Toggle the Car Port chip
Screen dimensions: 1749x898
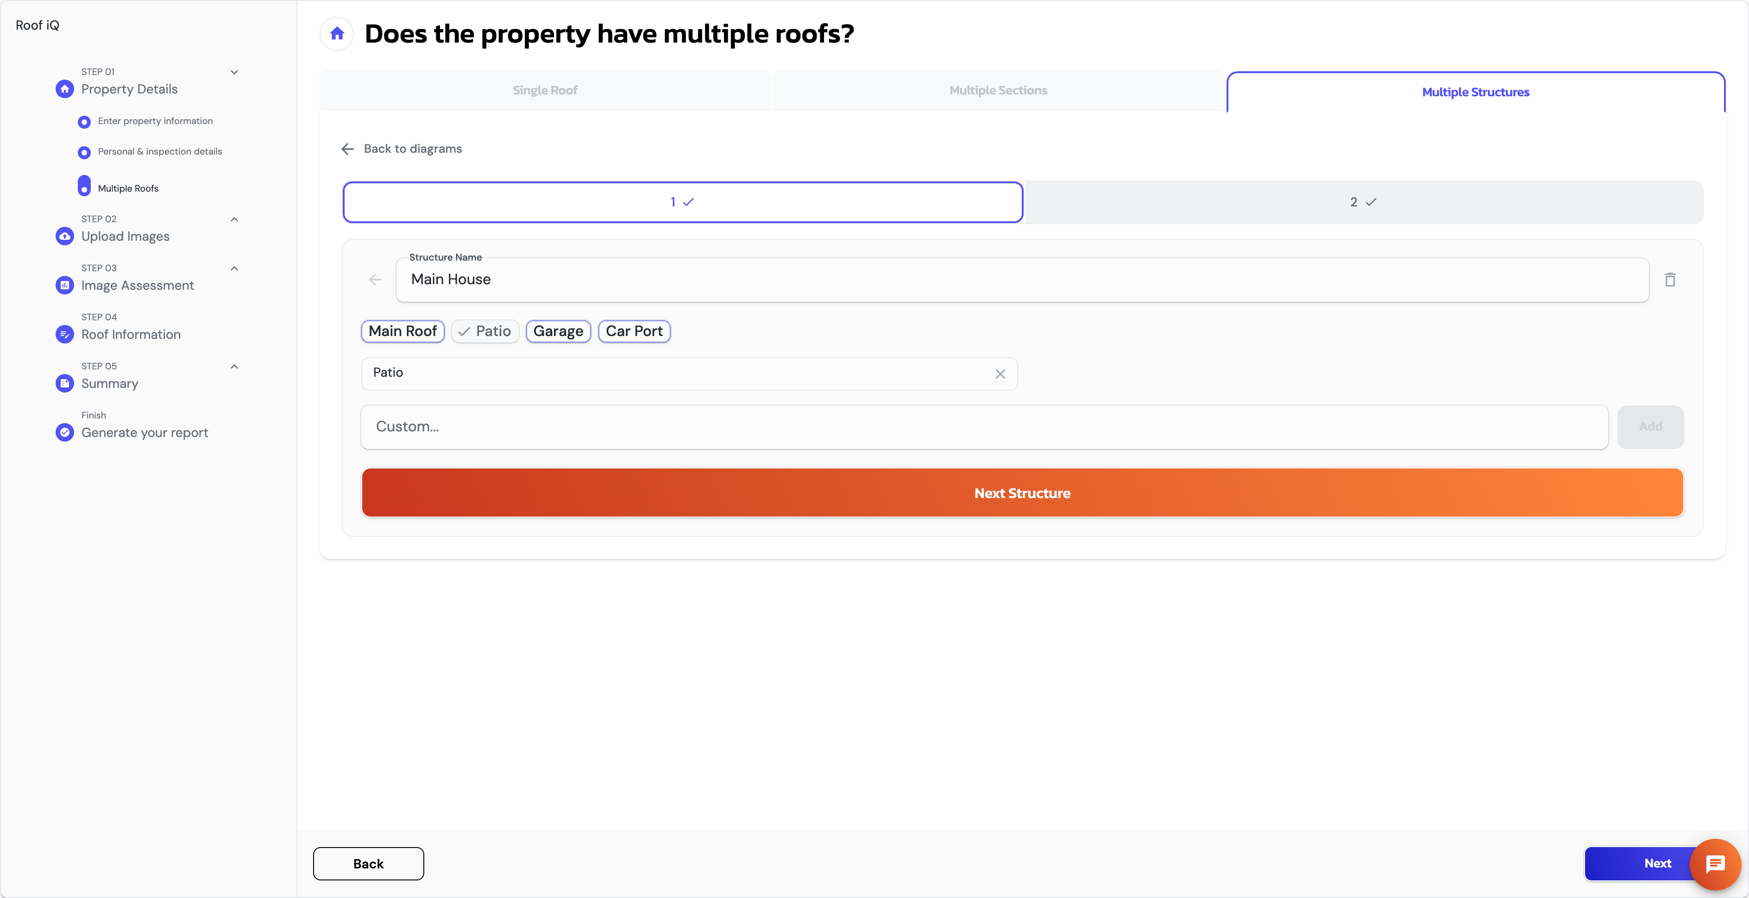[634, 331]
